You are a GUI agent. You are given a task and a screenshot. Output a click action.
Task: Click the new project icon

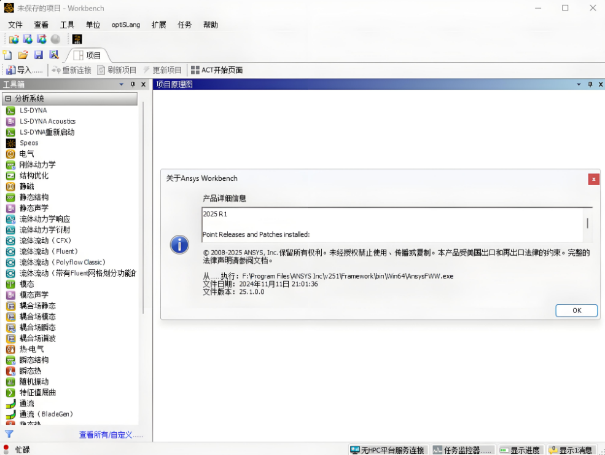click(x=7, y=55)
